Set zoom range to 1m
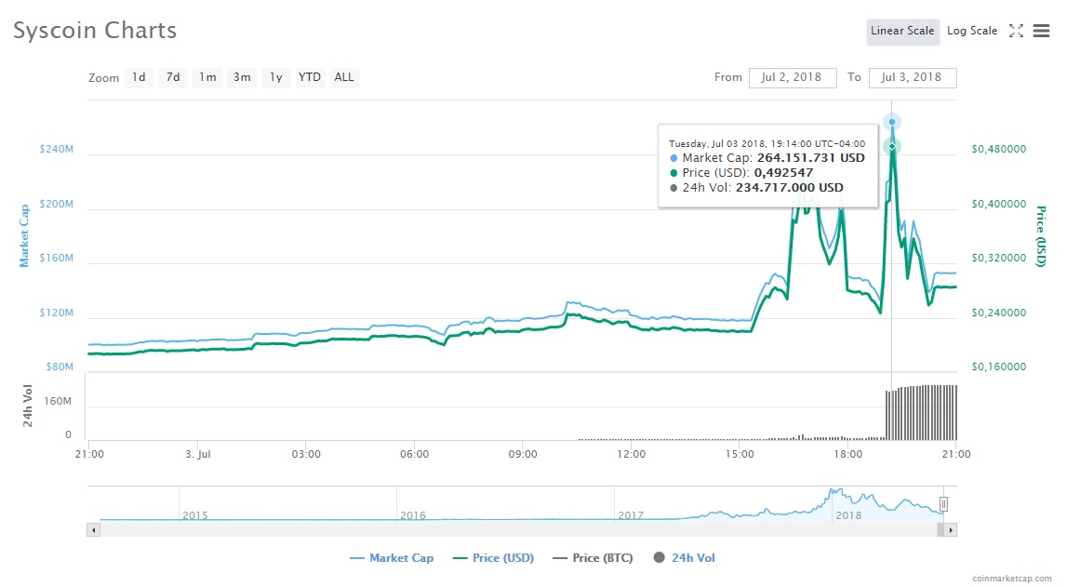Screen dimensions: 1080x587 (207, 77)
